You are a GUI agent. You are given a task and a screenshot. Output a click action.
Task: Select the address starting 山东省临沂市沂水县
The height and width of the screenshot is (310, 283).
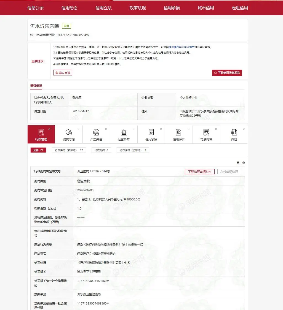[209, 113]
